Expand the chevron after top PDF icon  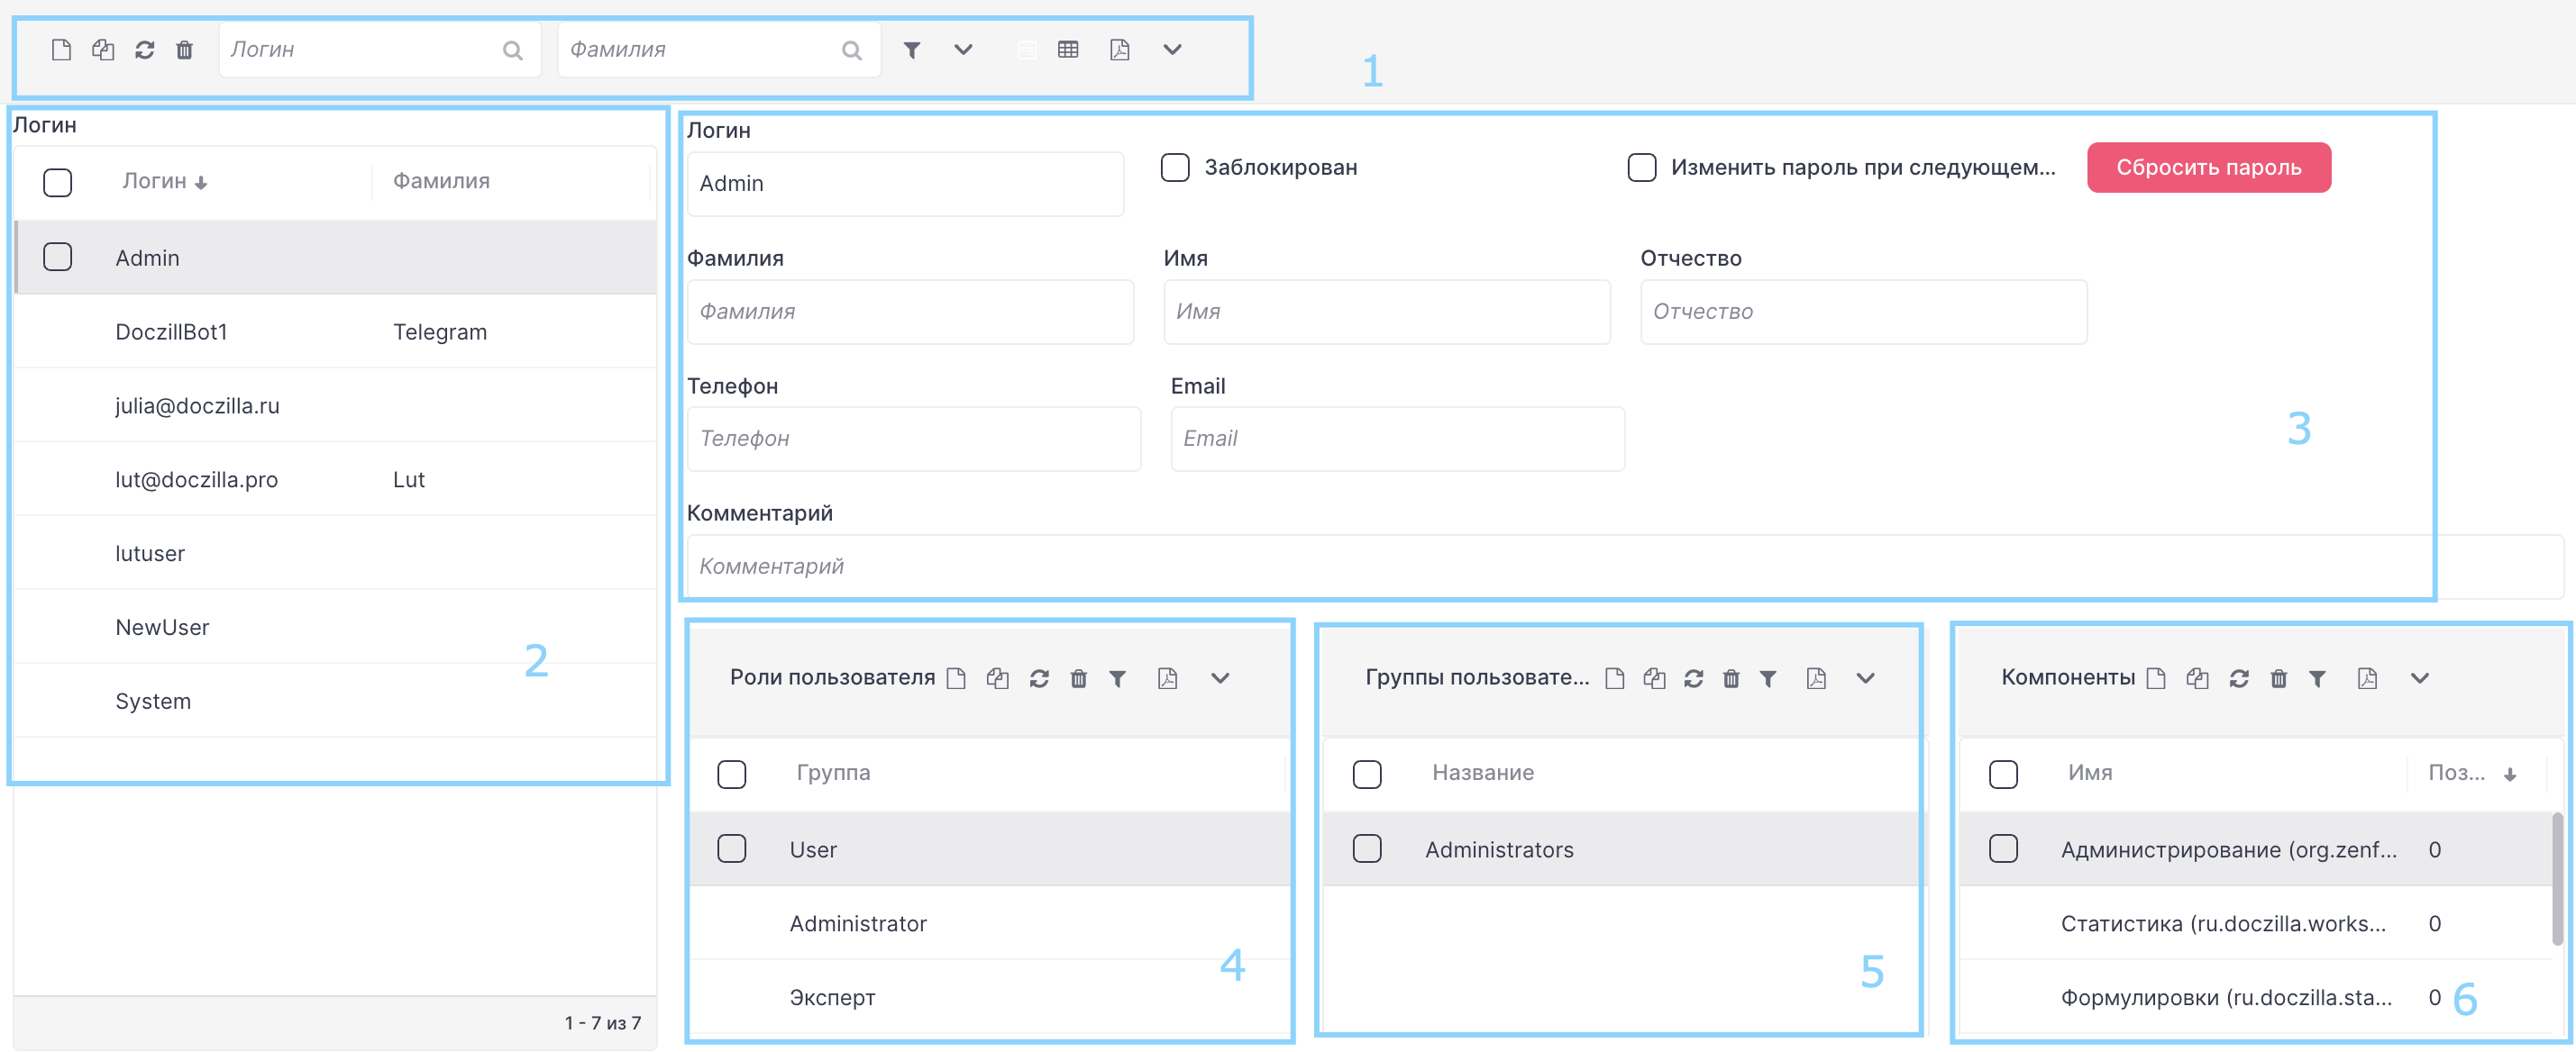[1173, 50]
